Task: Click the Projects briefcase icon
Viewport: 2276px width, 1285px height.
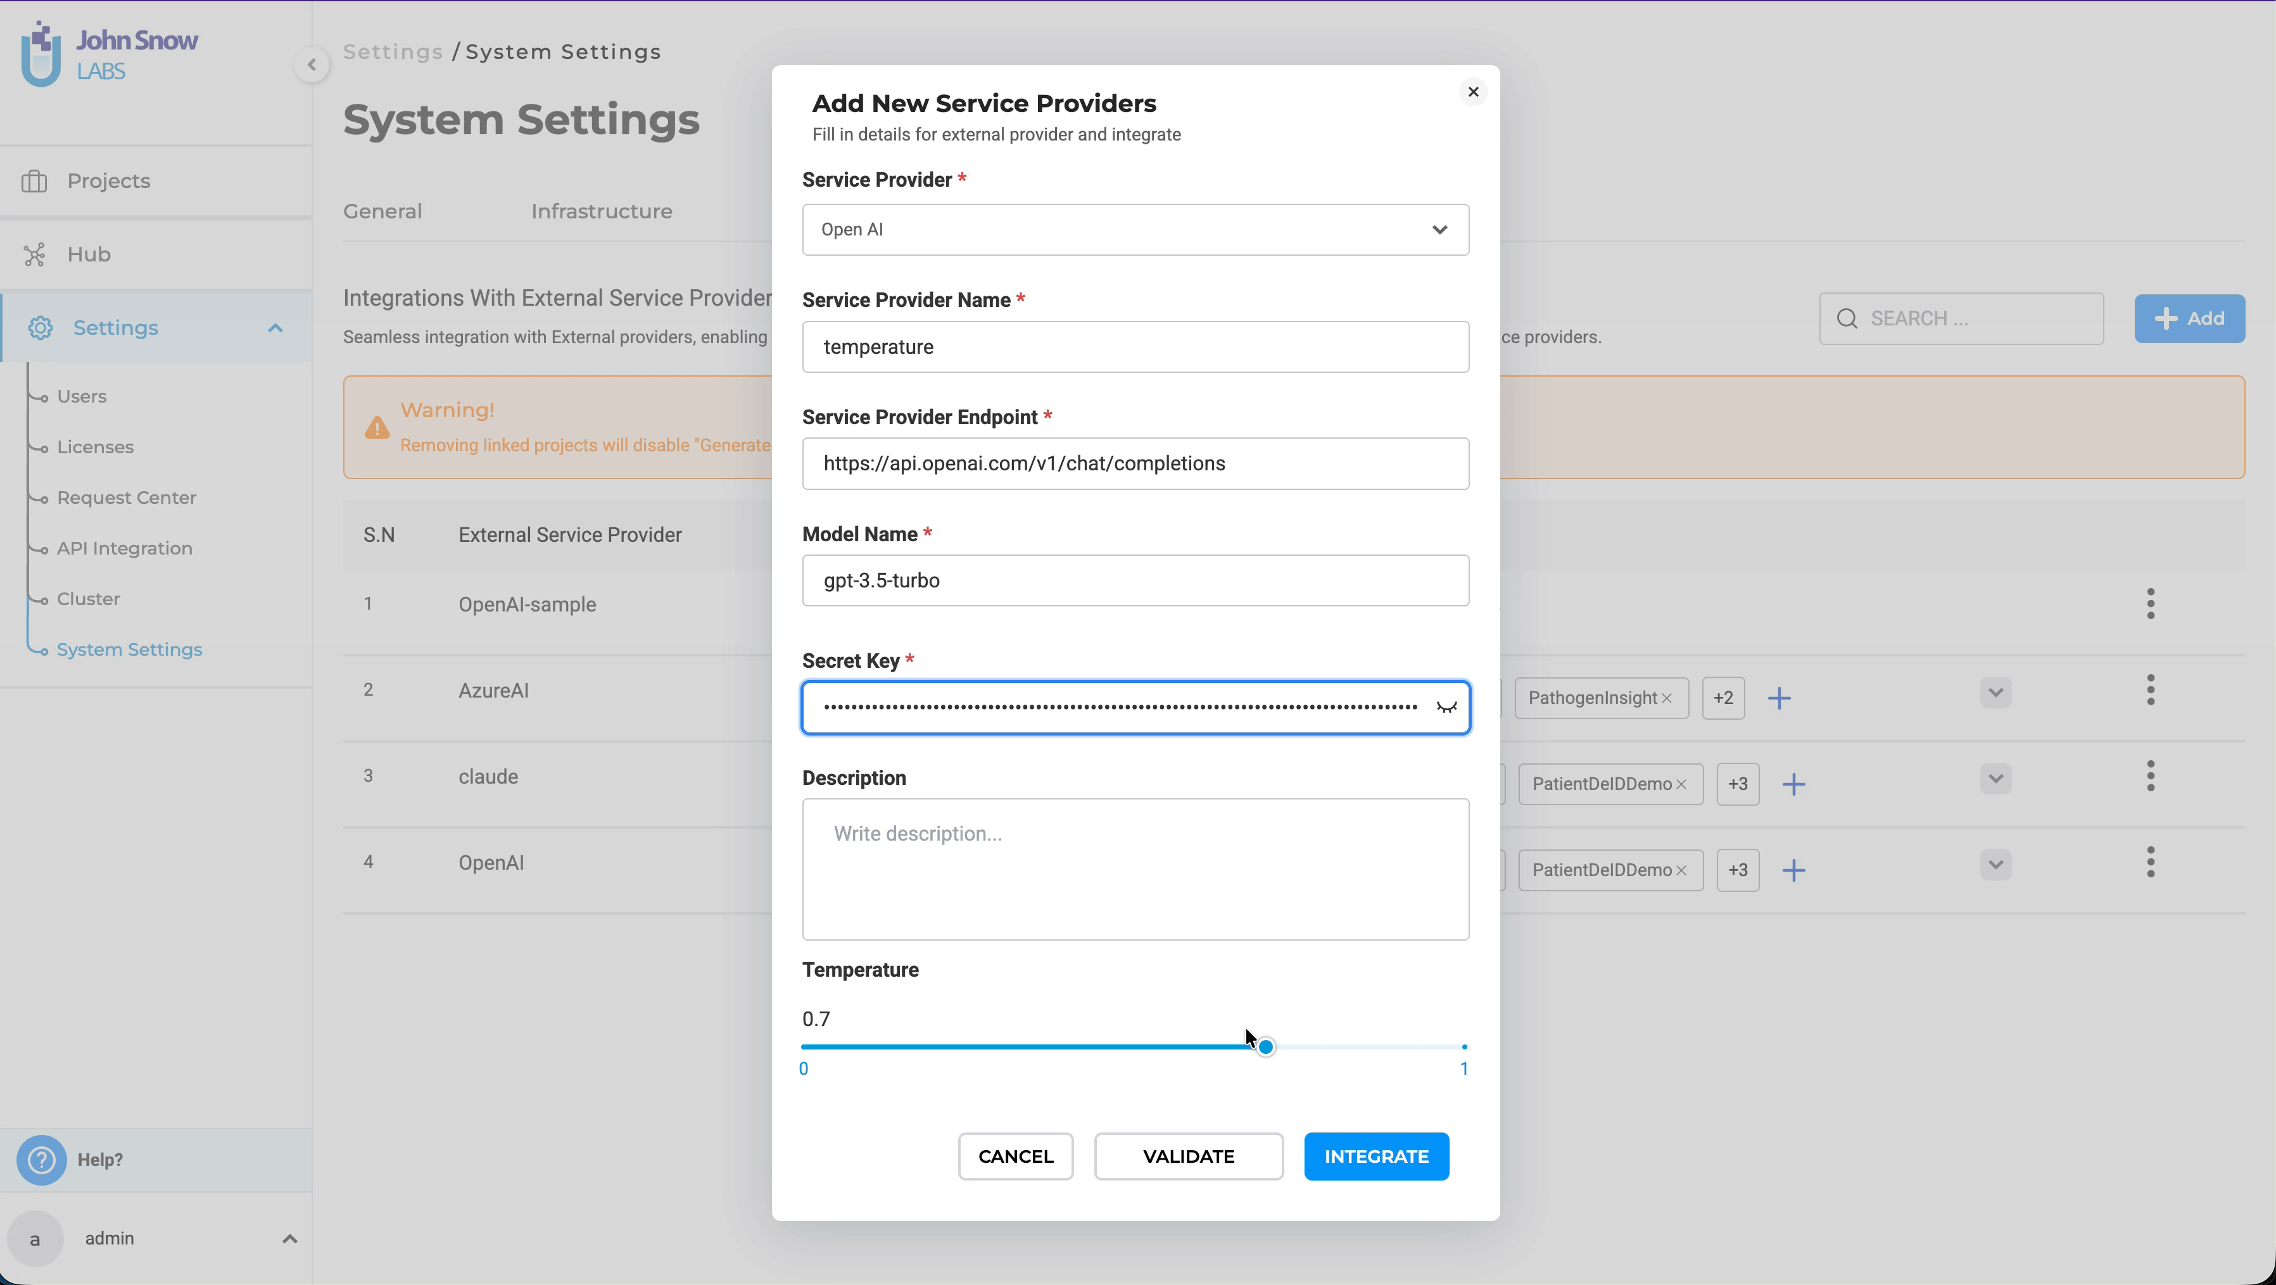Action: click(x=34, y=181)
